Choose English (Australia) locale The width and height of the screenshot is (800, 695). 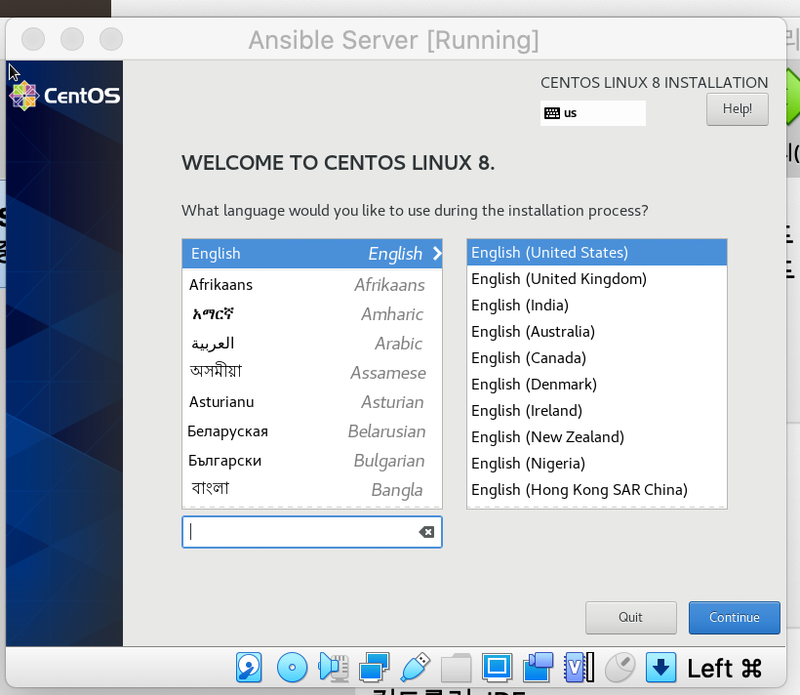[x=597, y=332]
